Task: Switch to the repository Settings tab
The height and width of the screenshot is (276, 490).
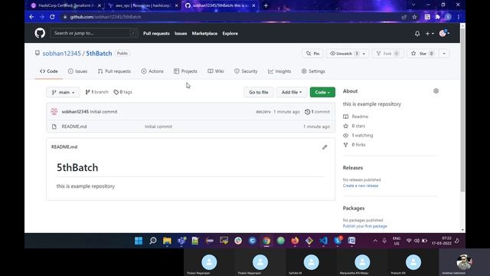Action: tap(313, 71)
